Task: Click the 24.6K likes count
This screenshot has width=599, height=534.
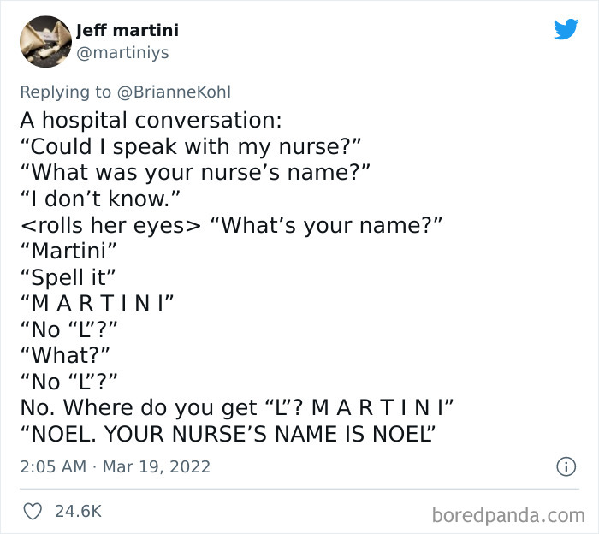Action: pos(78,511)
